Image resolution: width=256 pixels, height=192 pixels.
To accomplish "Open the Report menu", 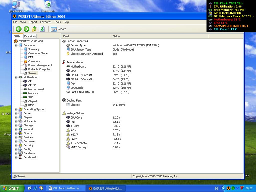I will (x=33, y=22).
